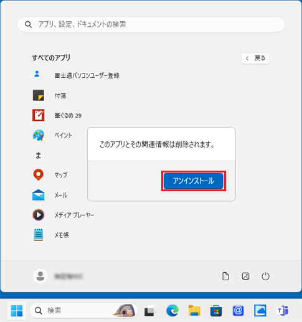The height and width of the screenshot is (322, 302).
Task: Select the メディア プレーヤー label
Action: pyautogui.click(x=74, y=215)
